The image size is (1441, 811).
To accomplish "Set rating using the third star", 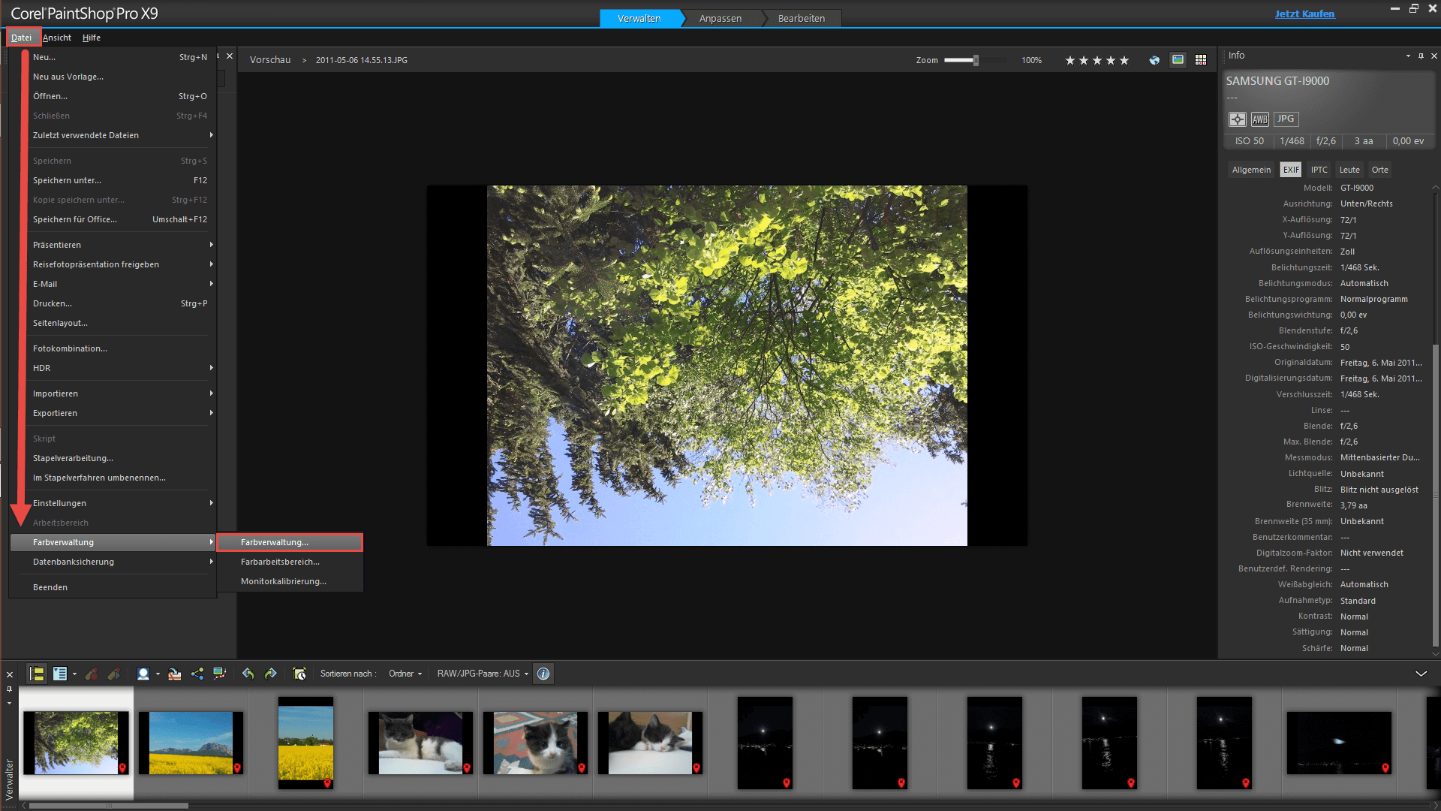I will pyautogui.click(x=1097, y=60).
